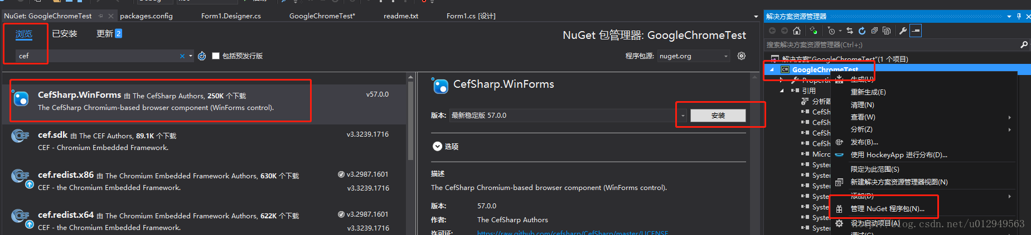The image size is (1031, 235).
Task: Open Properties via the wrench icon
Action: pos(903,31)
